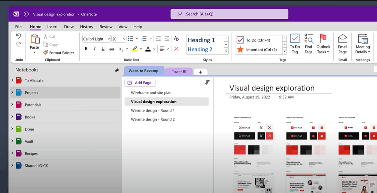
Task: Click the Paste clipboard icon
Action: pyautogui.click(x=35, y=39)
